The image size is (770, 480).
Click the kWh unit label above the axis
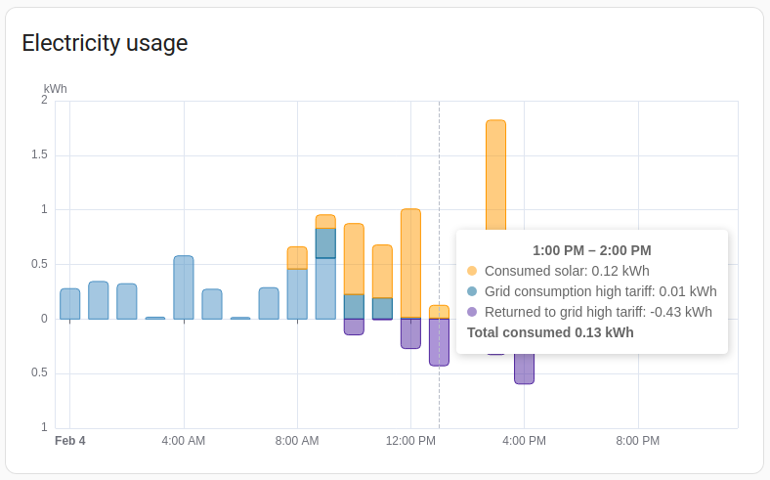pos(56,89)
